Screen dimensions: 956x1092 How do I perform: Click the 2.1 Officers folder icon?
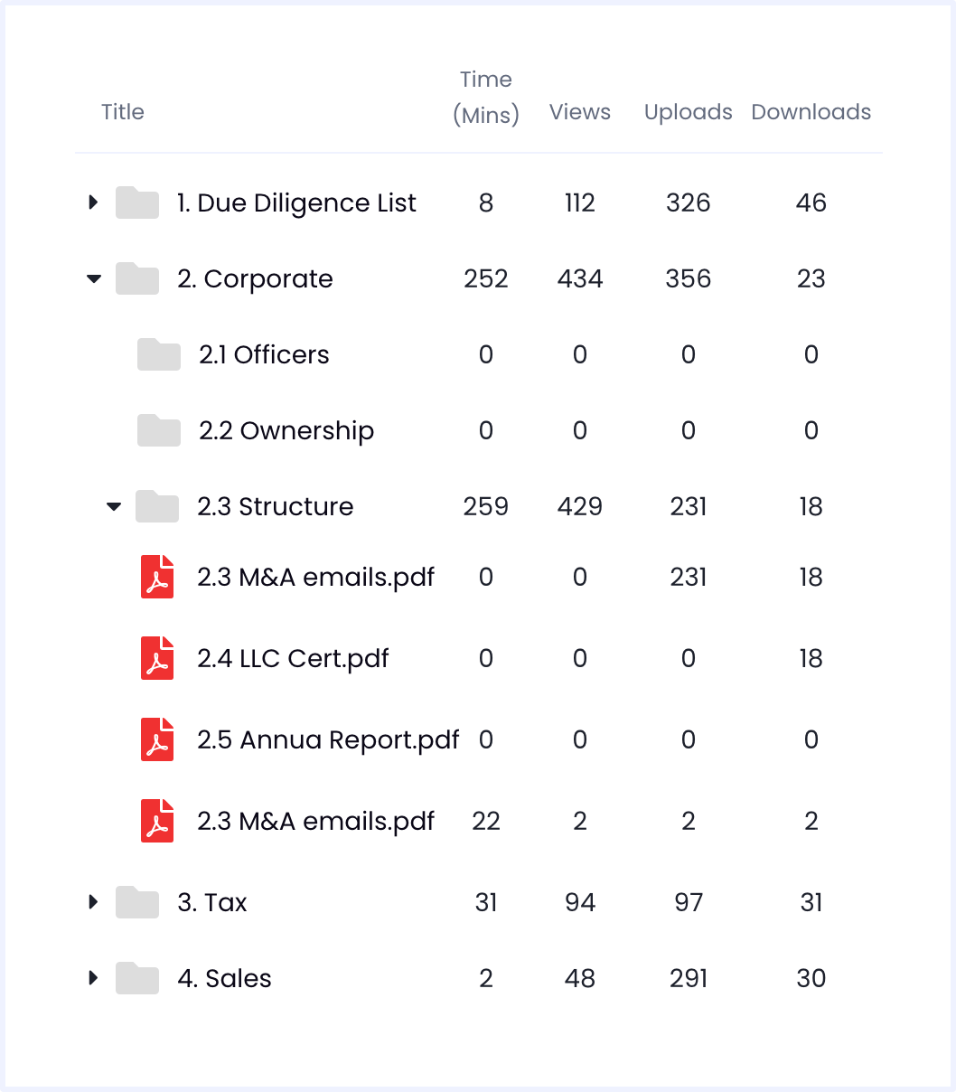click(159, 354)
